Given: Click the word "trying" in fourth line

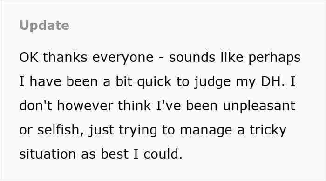Looking at the screenshot, I should tap(138, 130).
